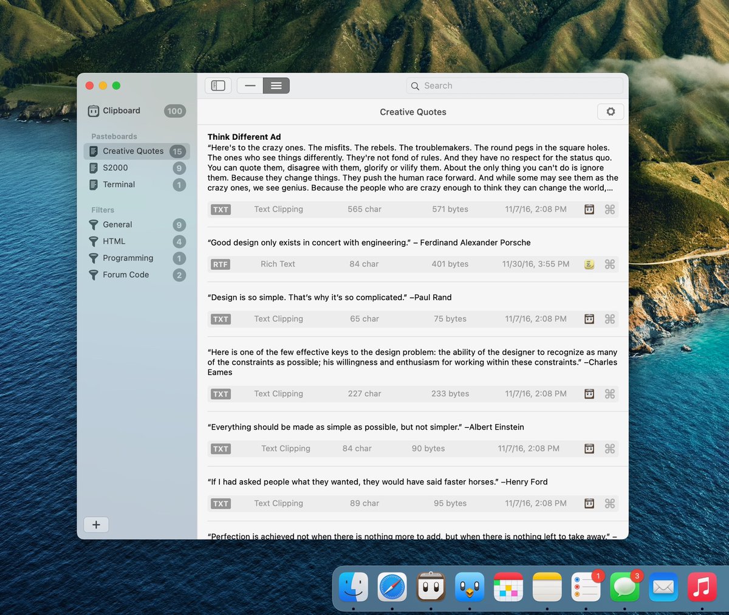729x615 pixels.
Task: Select the Albert Einstein quote clipping
Action: pos(366,427)
